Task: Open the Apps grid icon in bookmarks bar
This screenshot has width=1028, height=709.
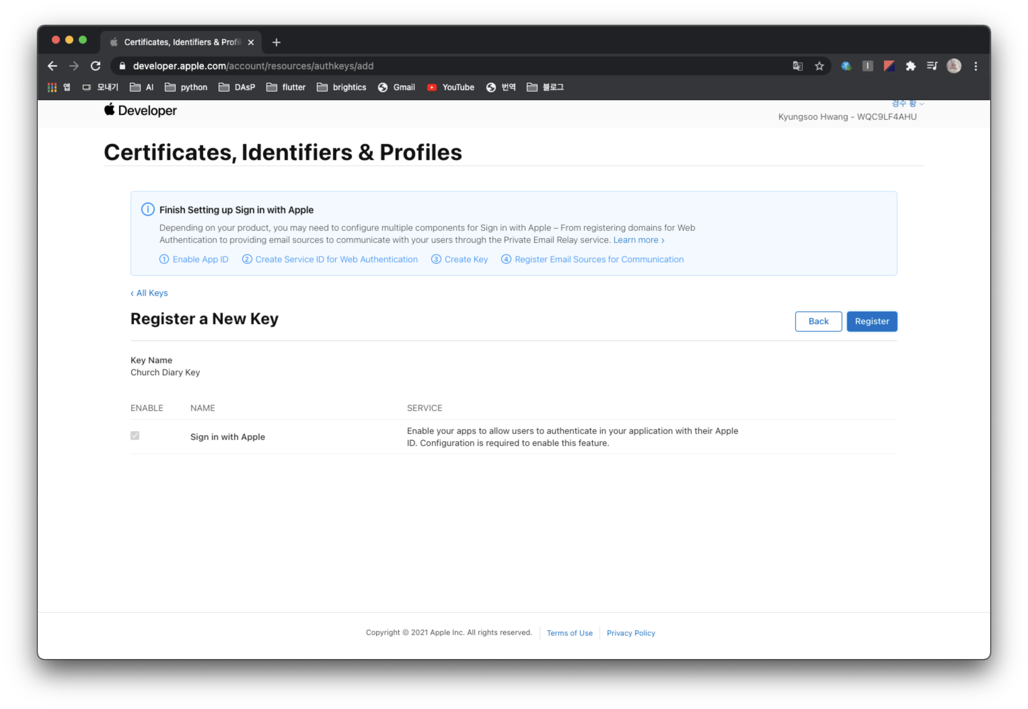Action: tap(52, 87)
